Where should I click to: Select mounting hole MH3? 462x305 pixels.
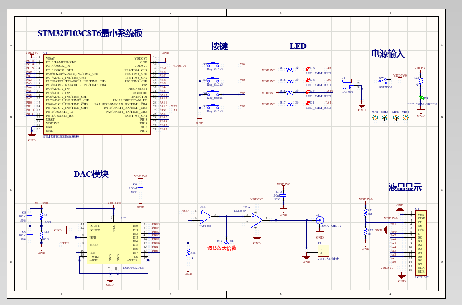[x=396, y=117]
